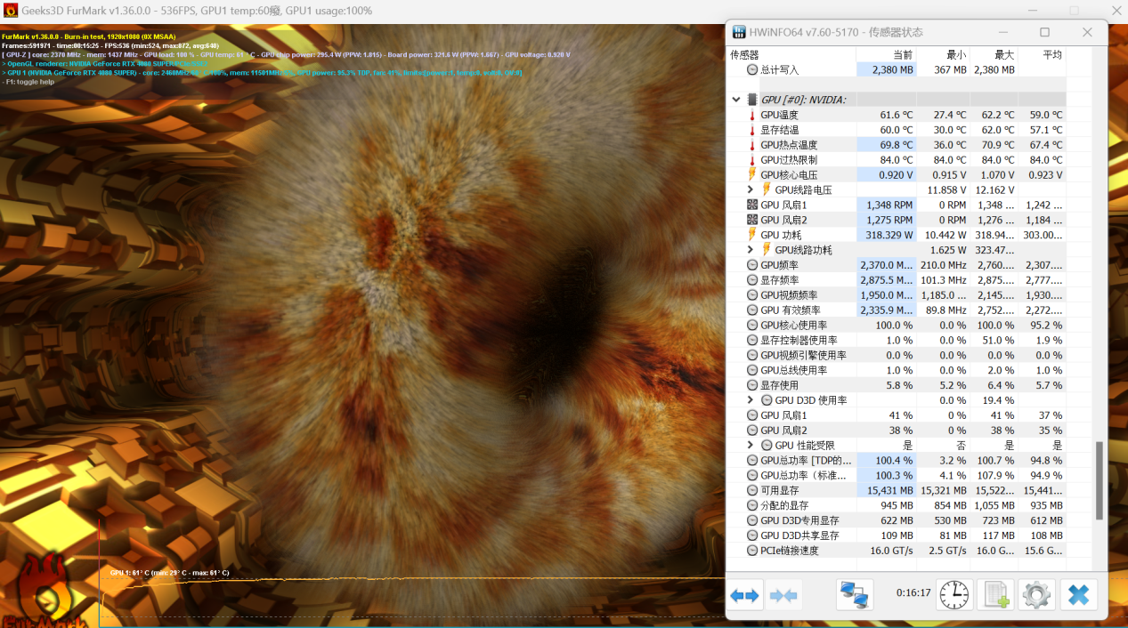
Task: Select the 显存使用 row label
Action: (x=779, y=385)
